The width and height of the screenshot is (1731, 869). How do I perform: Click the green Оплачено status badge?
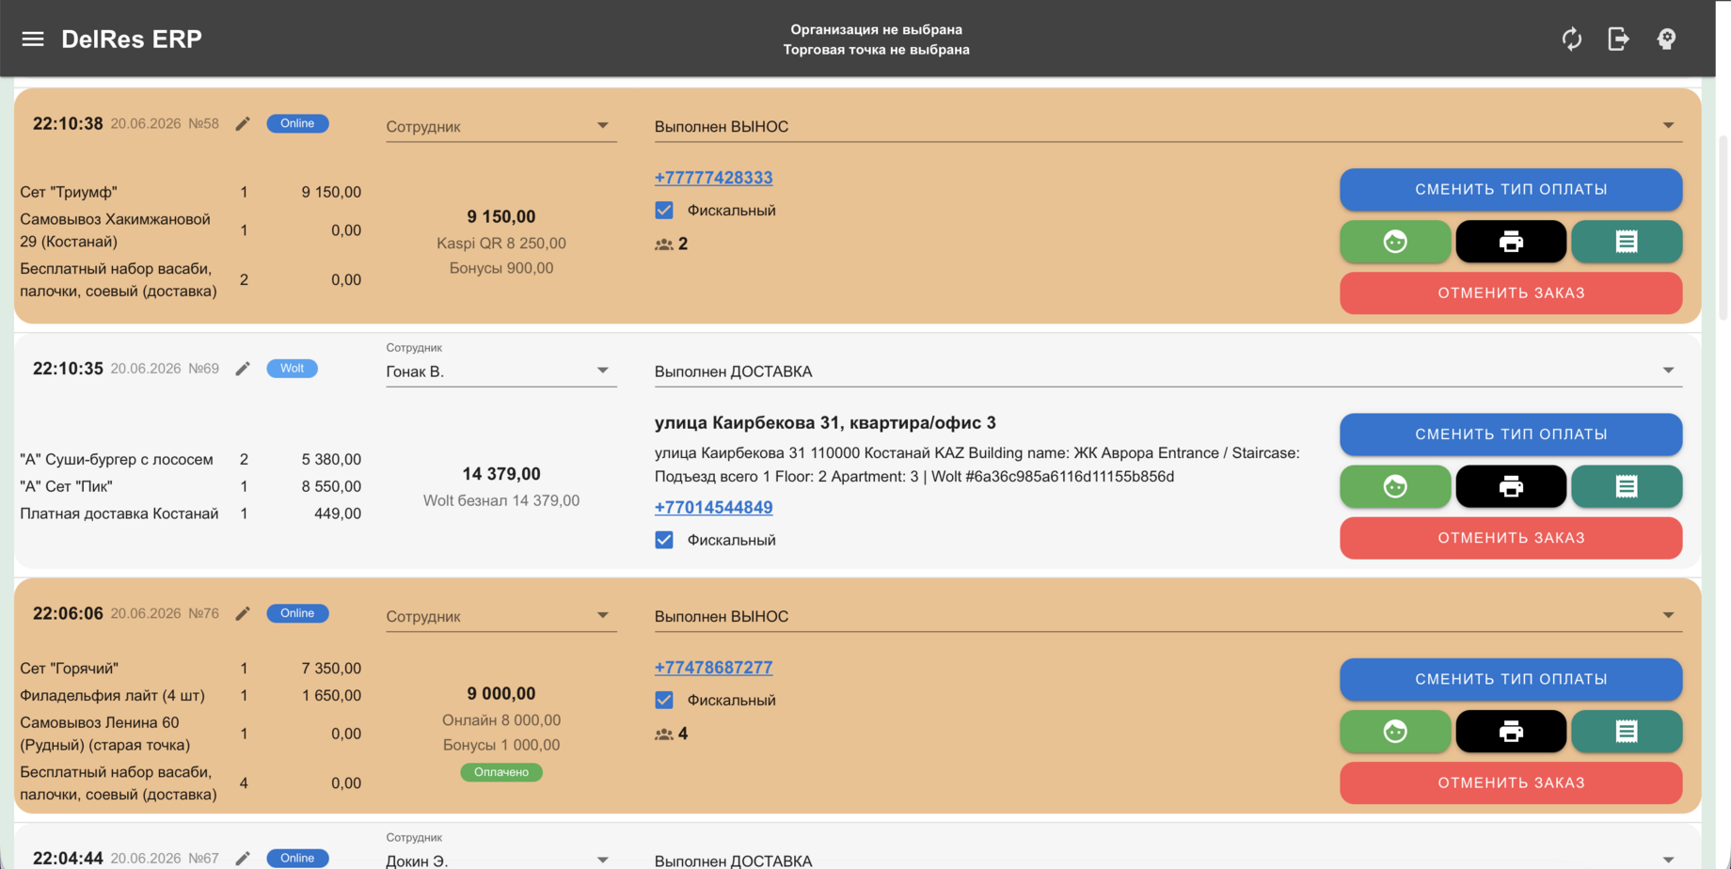click(x=500, y=772)
